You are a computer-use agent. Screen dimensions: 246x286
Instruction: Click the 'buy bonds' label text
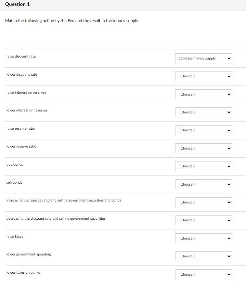tap(15, 164)
